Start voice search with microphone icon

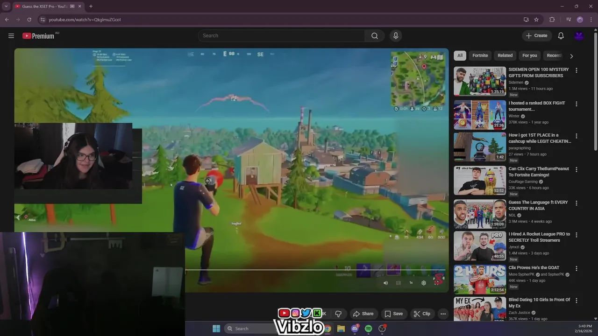coord(396,35)
